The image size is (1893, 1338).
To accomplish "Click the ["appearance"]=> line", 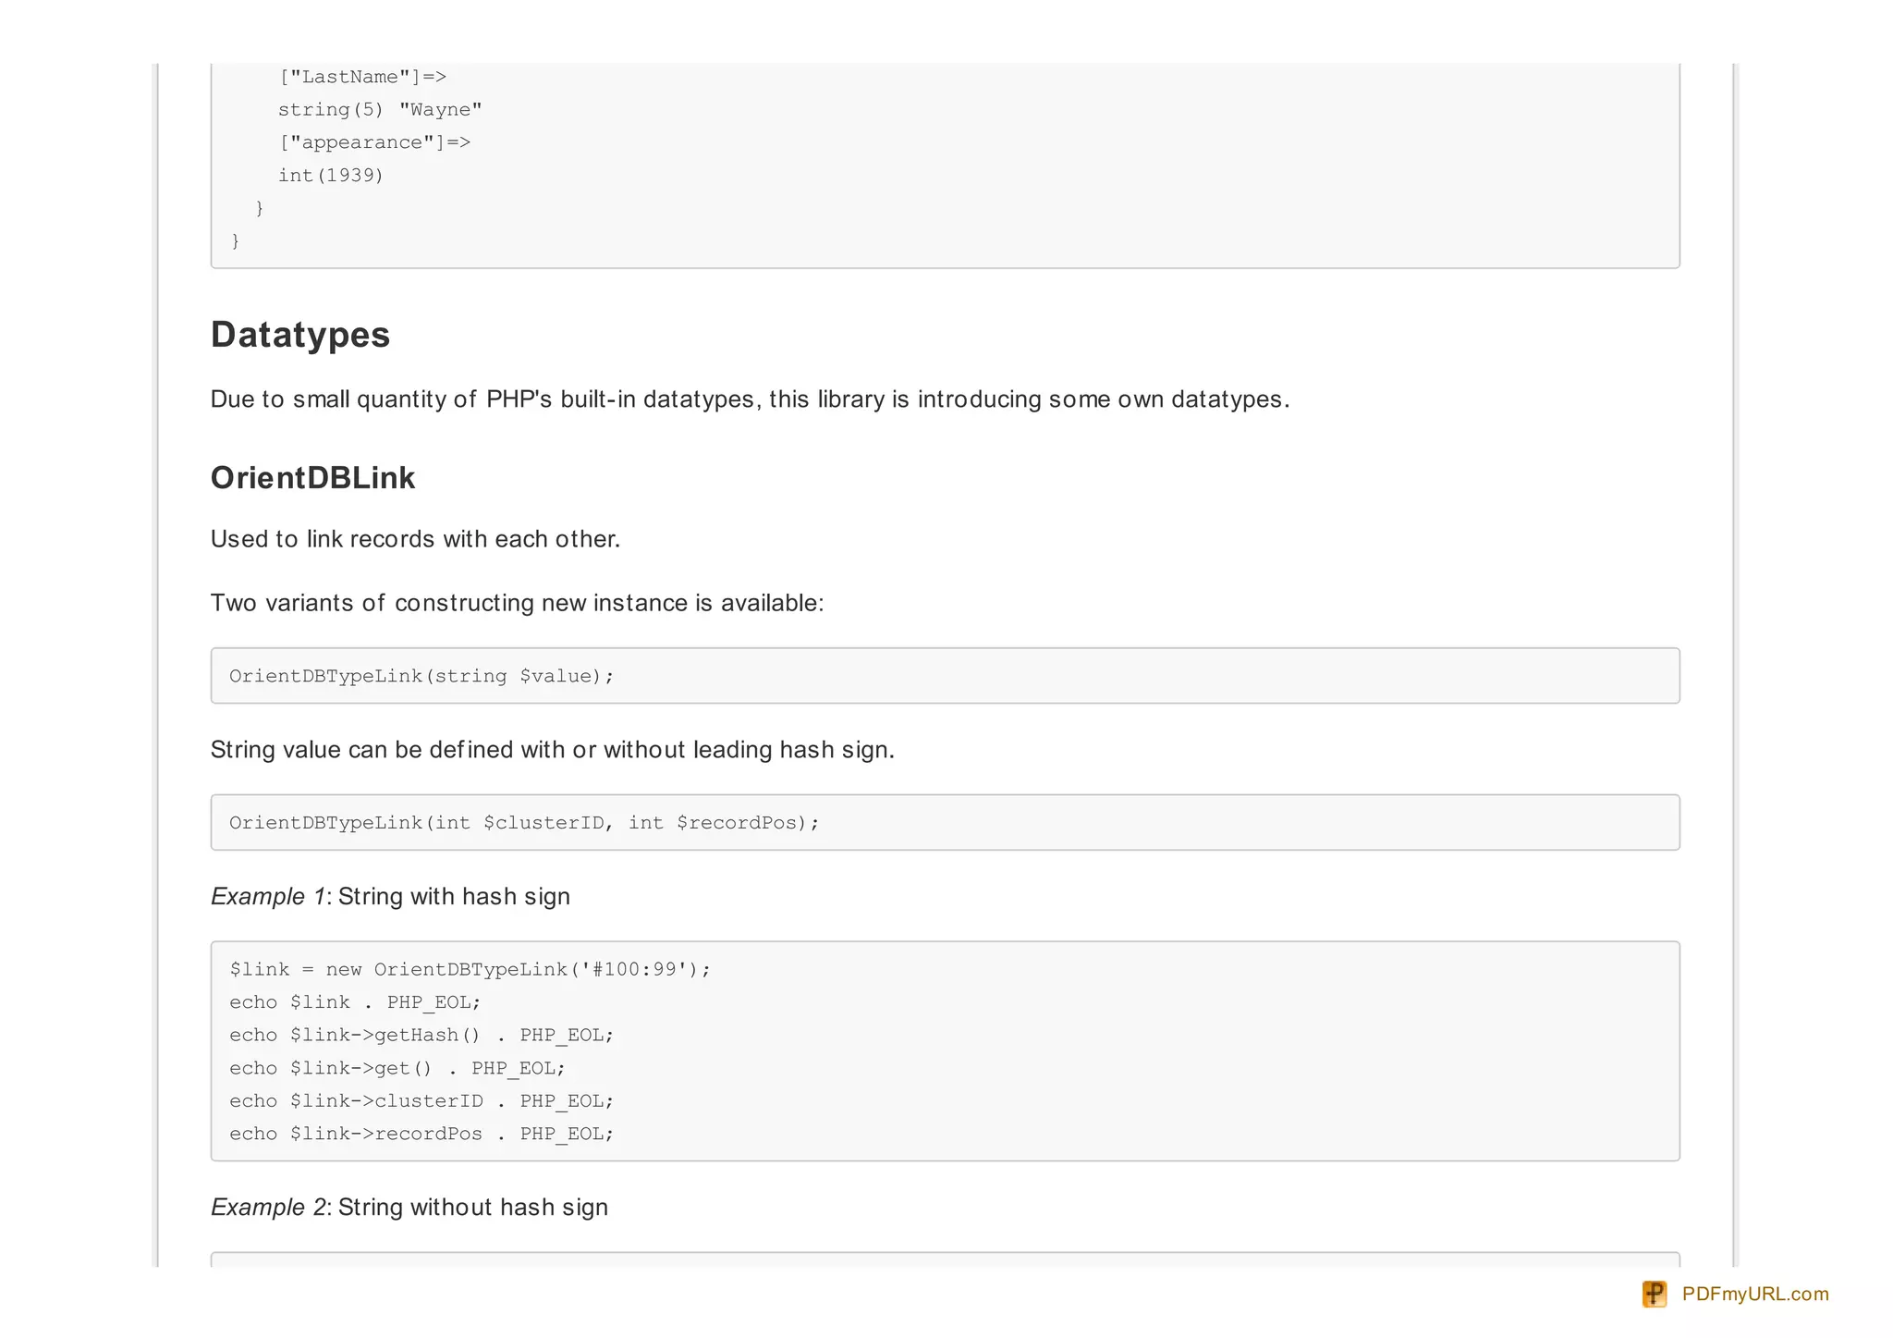I will (x=374, y=142).
